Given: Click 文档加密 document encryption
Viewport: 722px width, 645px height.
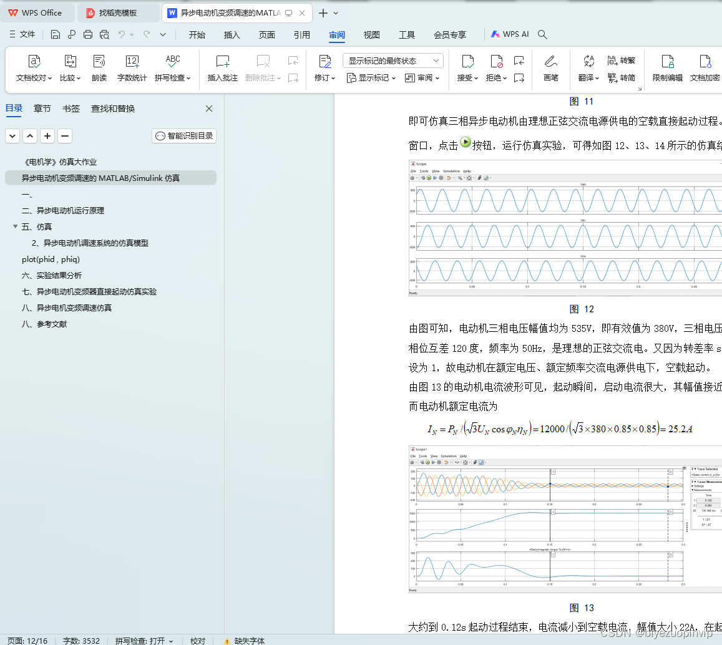Looking at the screenshot, I should click(x=705, y=68).
